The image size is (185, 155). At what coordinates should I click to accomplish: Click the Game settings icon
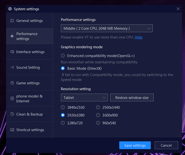click(x=12, y=83)
